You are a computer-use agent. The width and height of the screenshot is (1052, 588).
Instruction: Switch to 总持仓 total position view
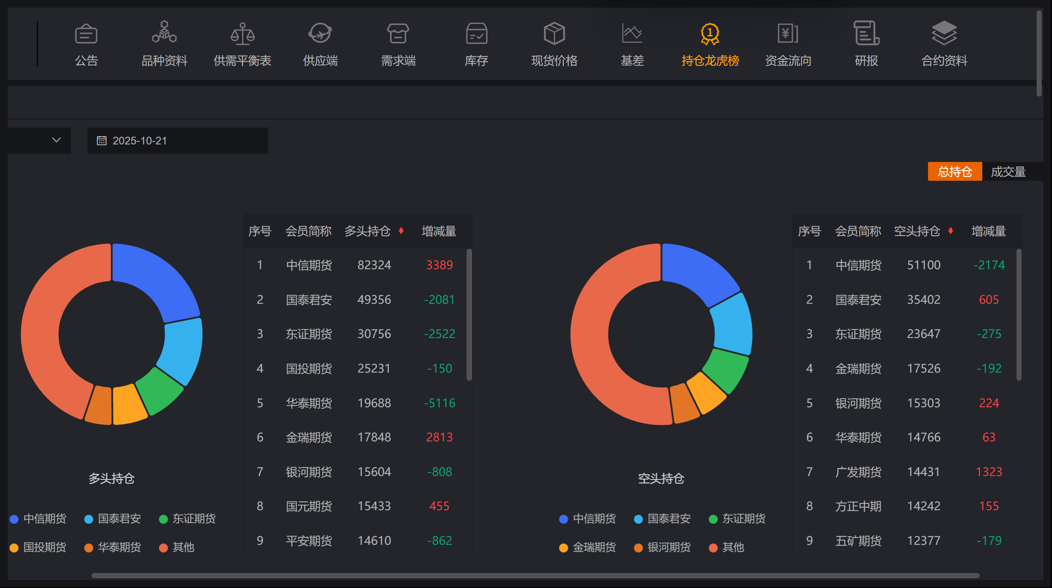click(954, 172)
